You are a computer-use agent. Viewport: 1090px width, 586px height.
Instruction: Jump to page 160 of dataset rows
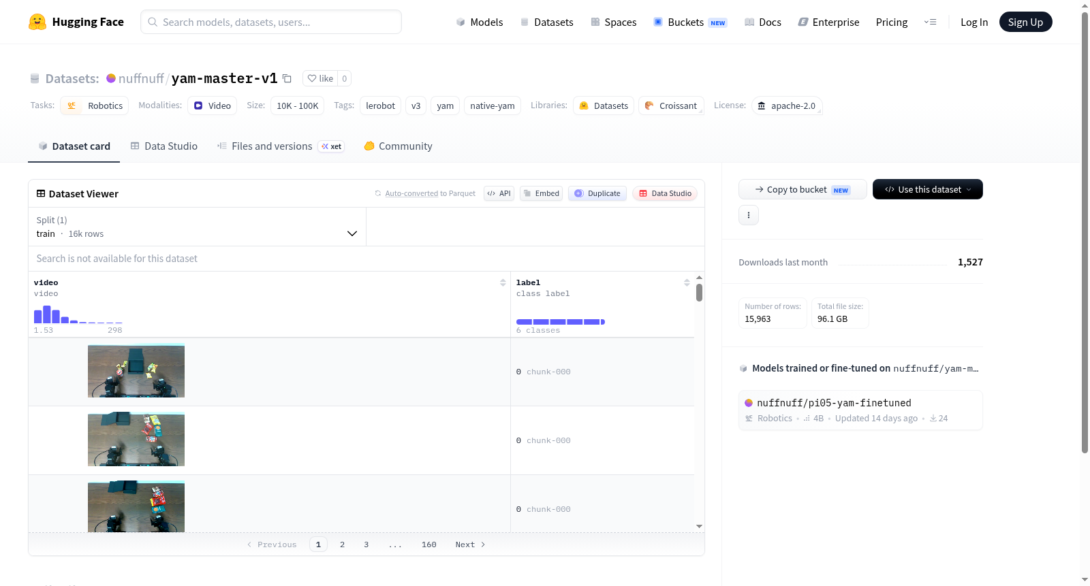coord(429,544)
